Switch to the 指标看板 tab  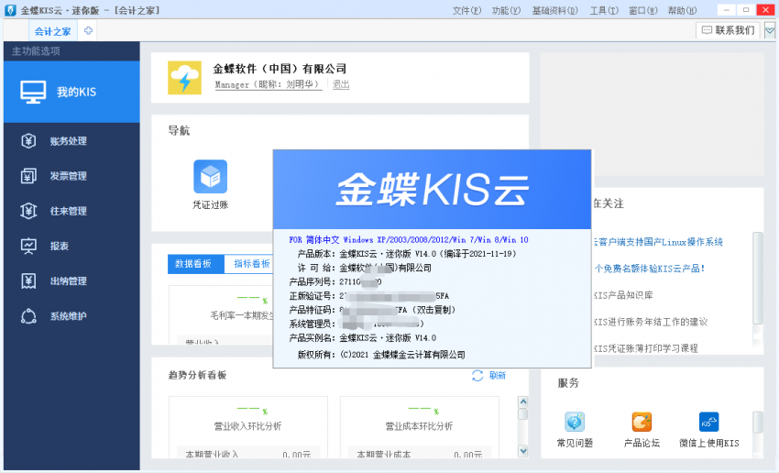[251, 264]
